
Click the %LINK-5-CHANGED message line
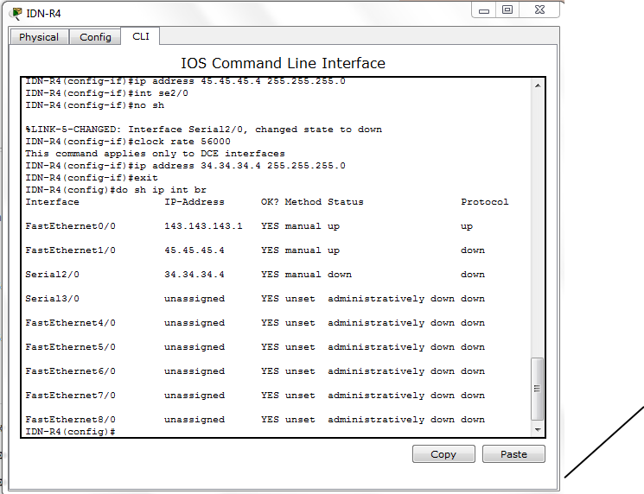204,130
